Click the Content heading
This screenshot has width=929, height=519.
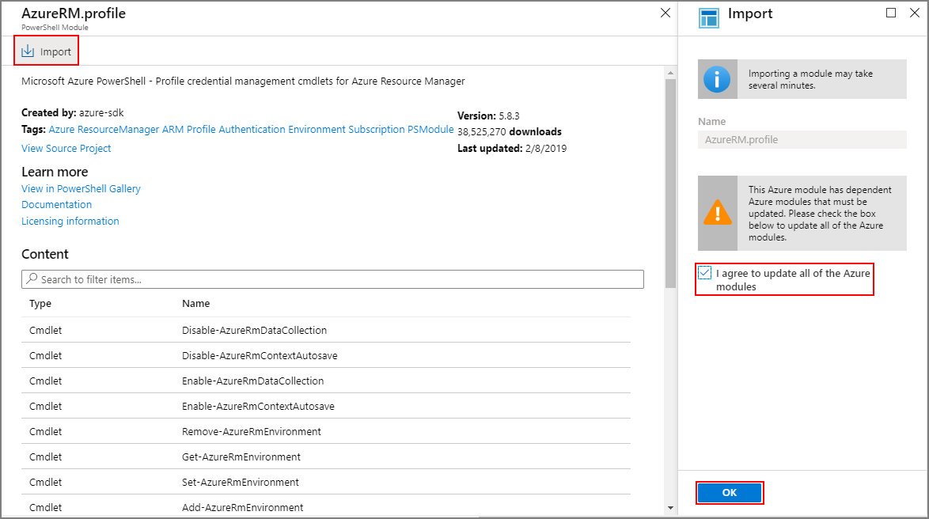[45, 254]
